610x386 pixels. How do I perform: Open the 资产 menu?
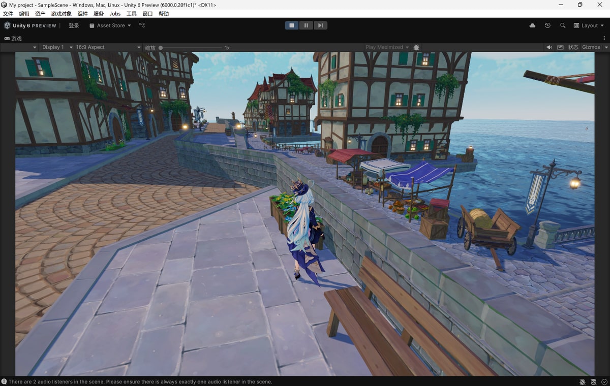40,14
